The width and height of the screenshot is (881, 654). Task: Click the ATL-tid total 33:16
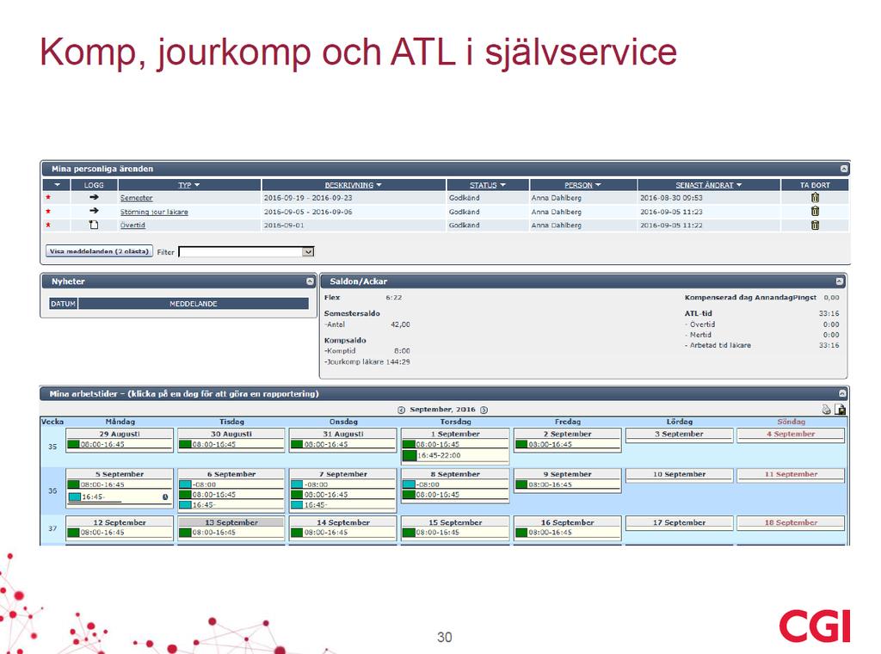click(829, 313)
